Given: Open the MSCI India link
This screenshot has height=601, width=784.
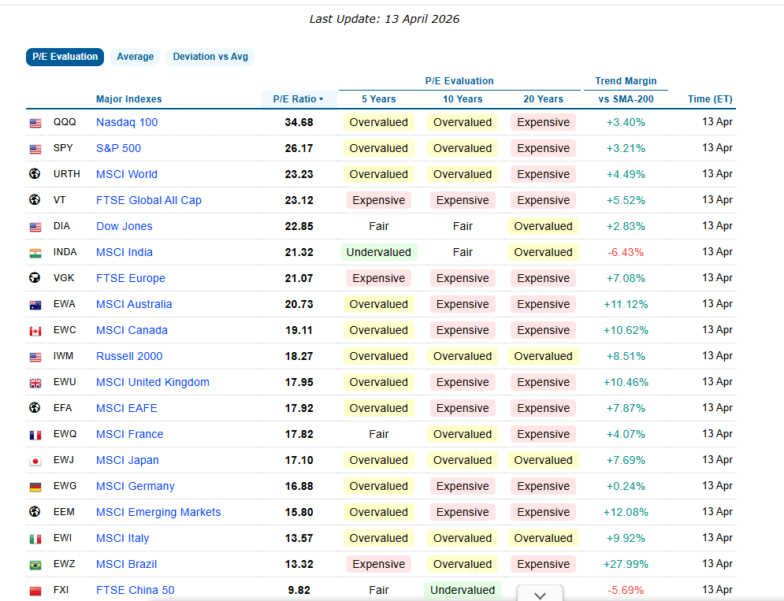Looking at the screenshot, I should [x=124, y=252].
